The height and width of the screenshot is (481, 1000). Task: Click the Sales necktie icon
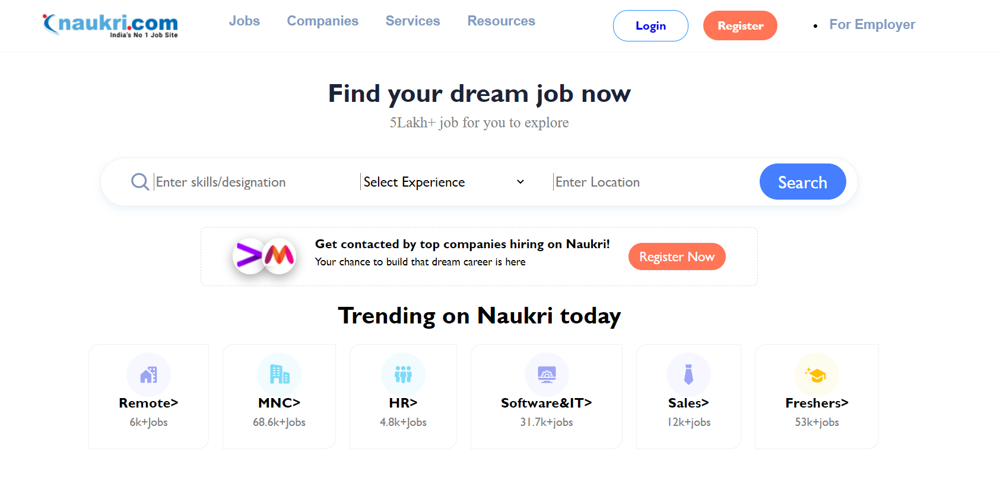point(688,374)
